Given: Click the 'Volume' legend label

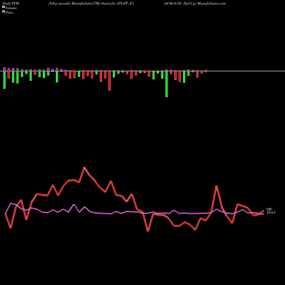Looking at the screenshot, I should 11,8.
